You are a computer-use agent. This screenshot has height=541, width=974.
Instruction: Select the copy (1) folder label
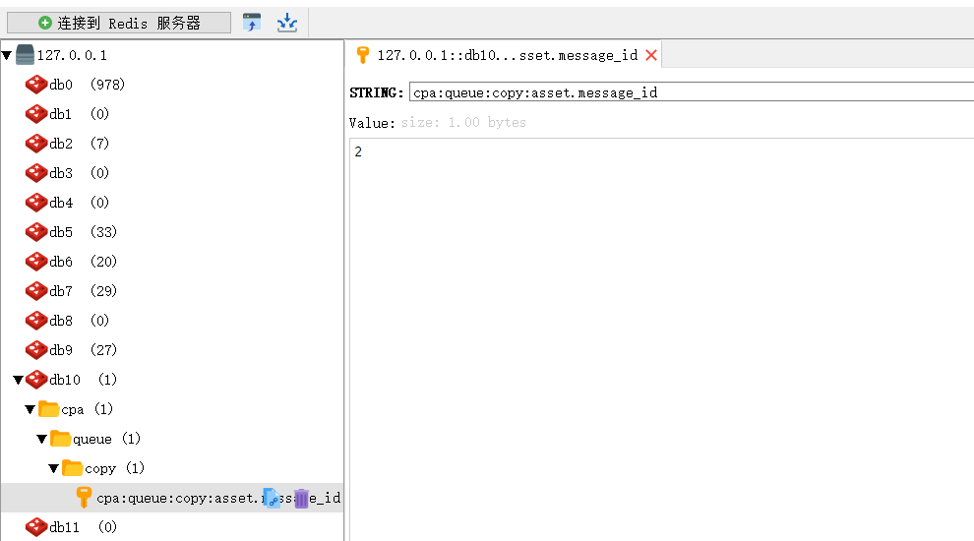click(114, 468)
